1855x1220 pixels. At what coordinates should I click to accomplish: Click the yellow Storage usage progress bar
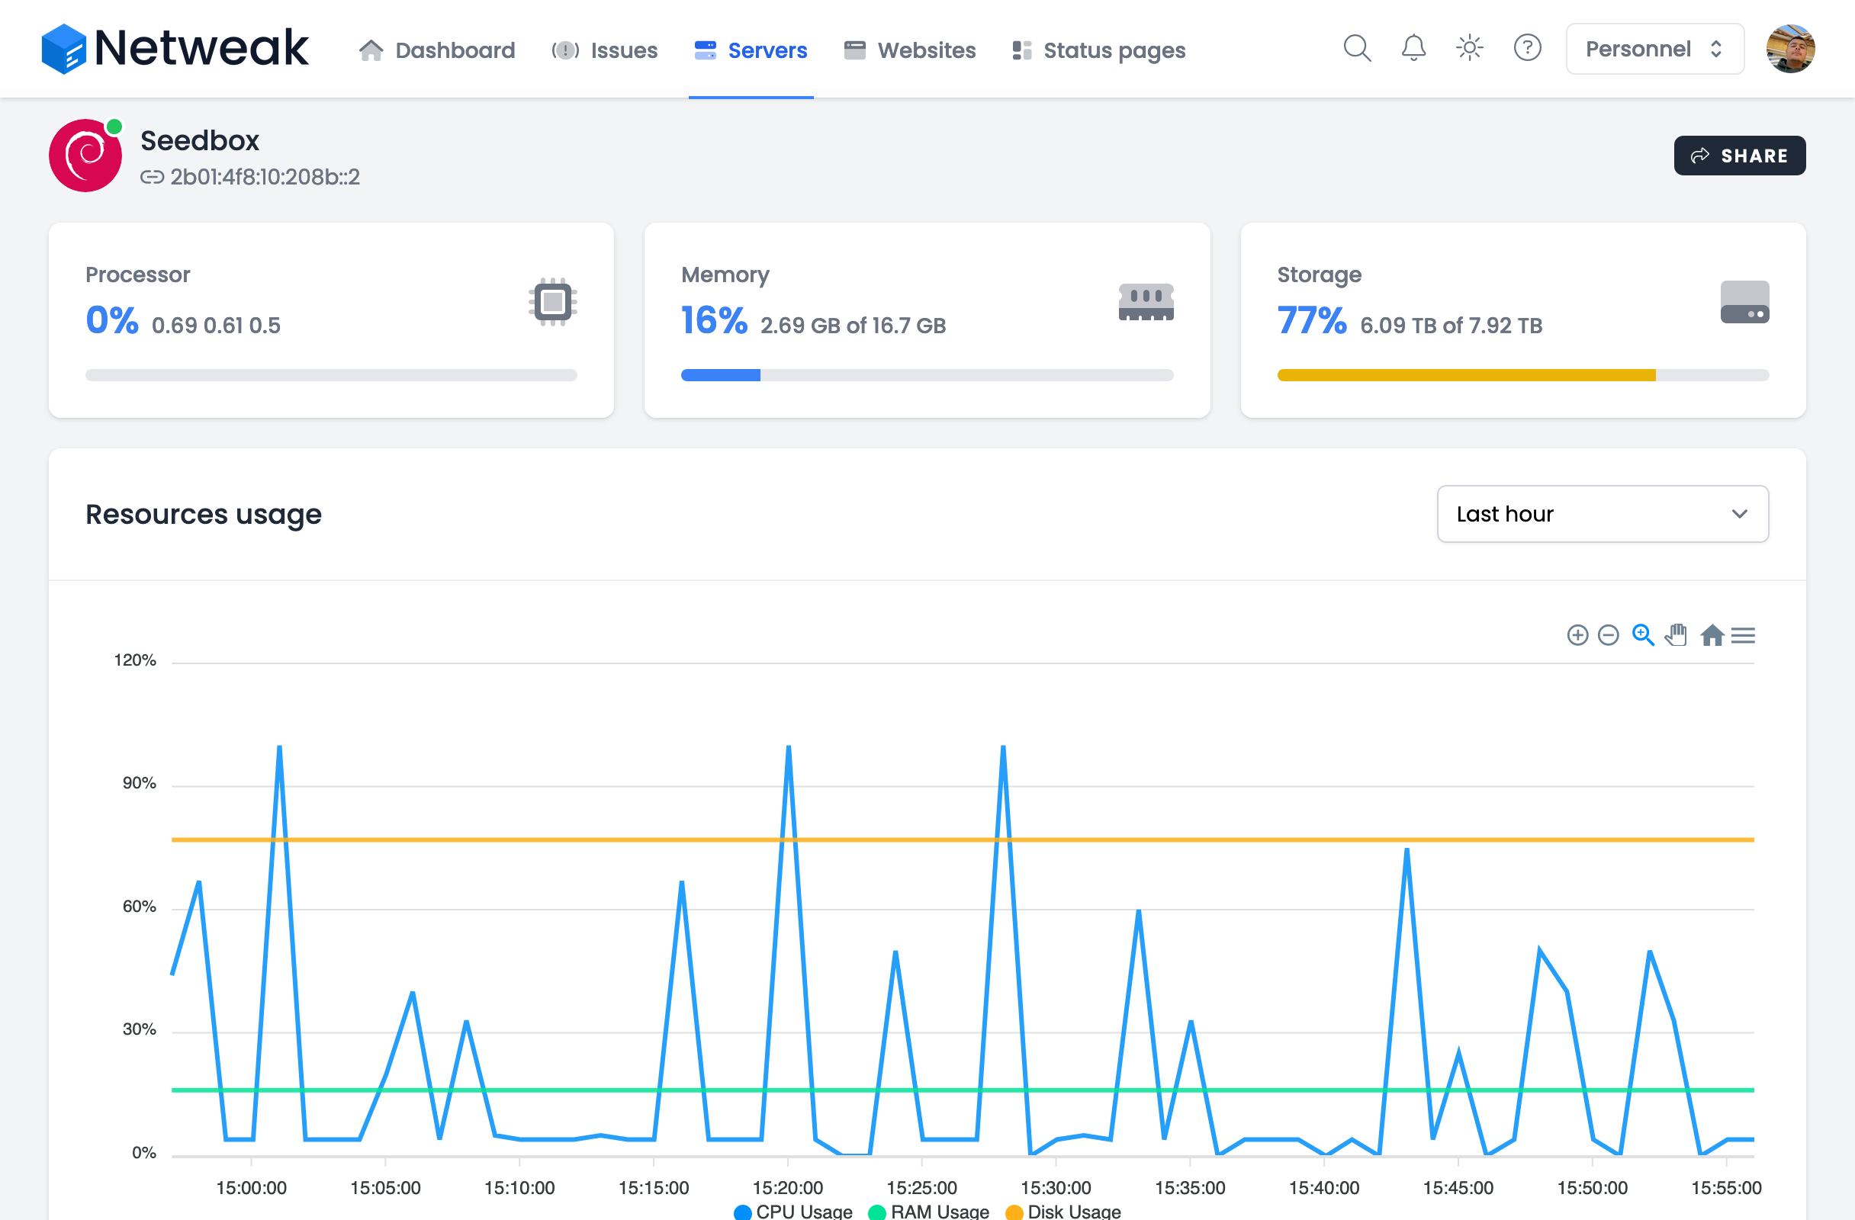(x=1465, y=374)
